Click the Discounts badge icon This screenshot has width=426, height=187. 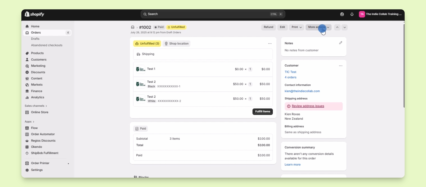[27, 72]
